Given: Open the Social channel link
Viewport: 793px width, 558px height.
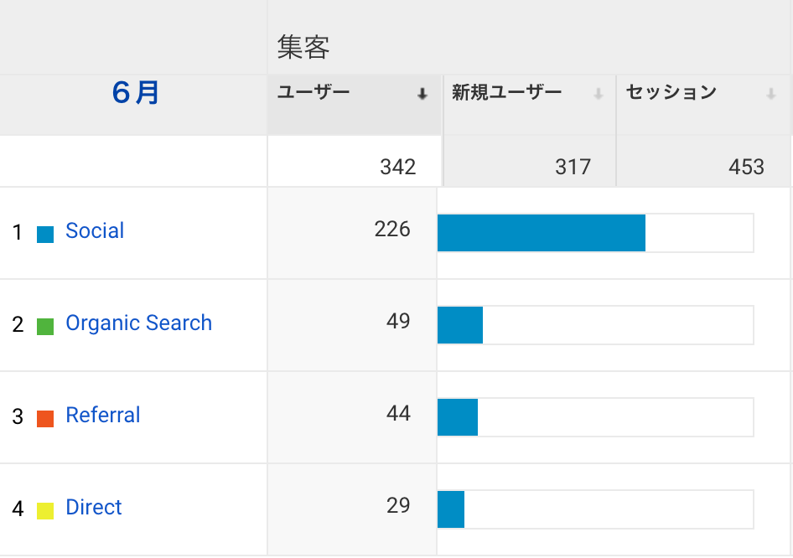Looking at the screenshot, I should coord(95,231).
